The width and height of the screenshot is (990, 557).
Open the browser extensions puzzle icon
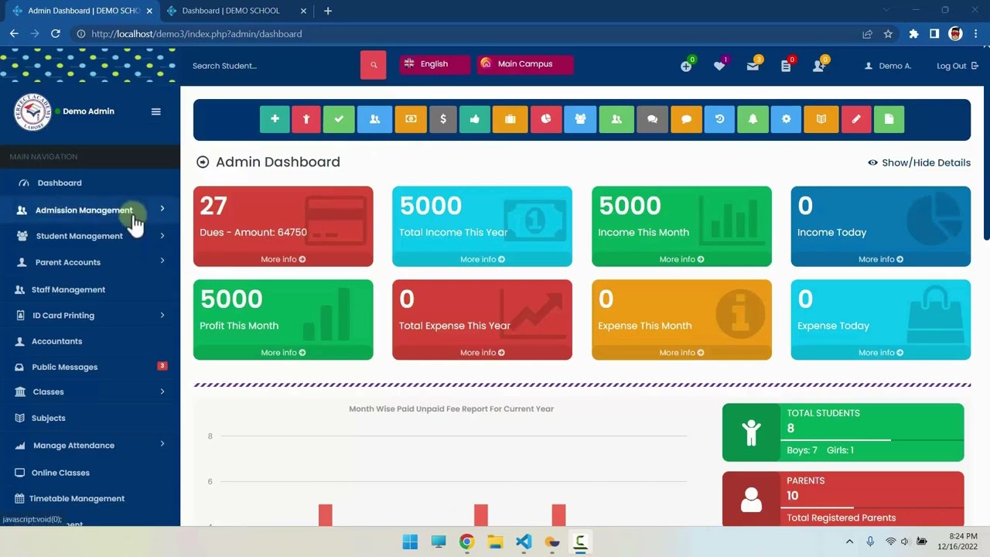point(913,34)
